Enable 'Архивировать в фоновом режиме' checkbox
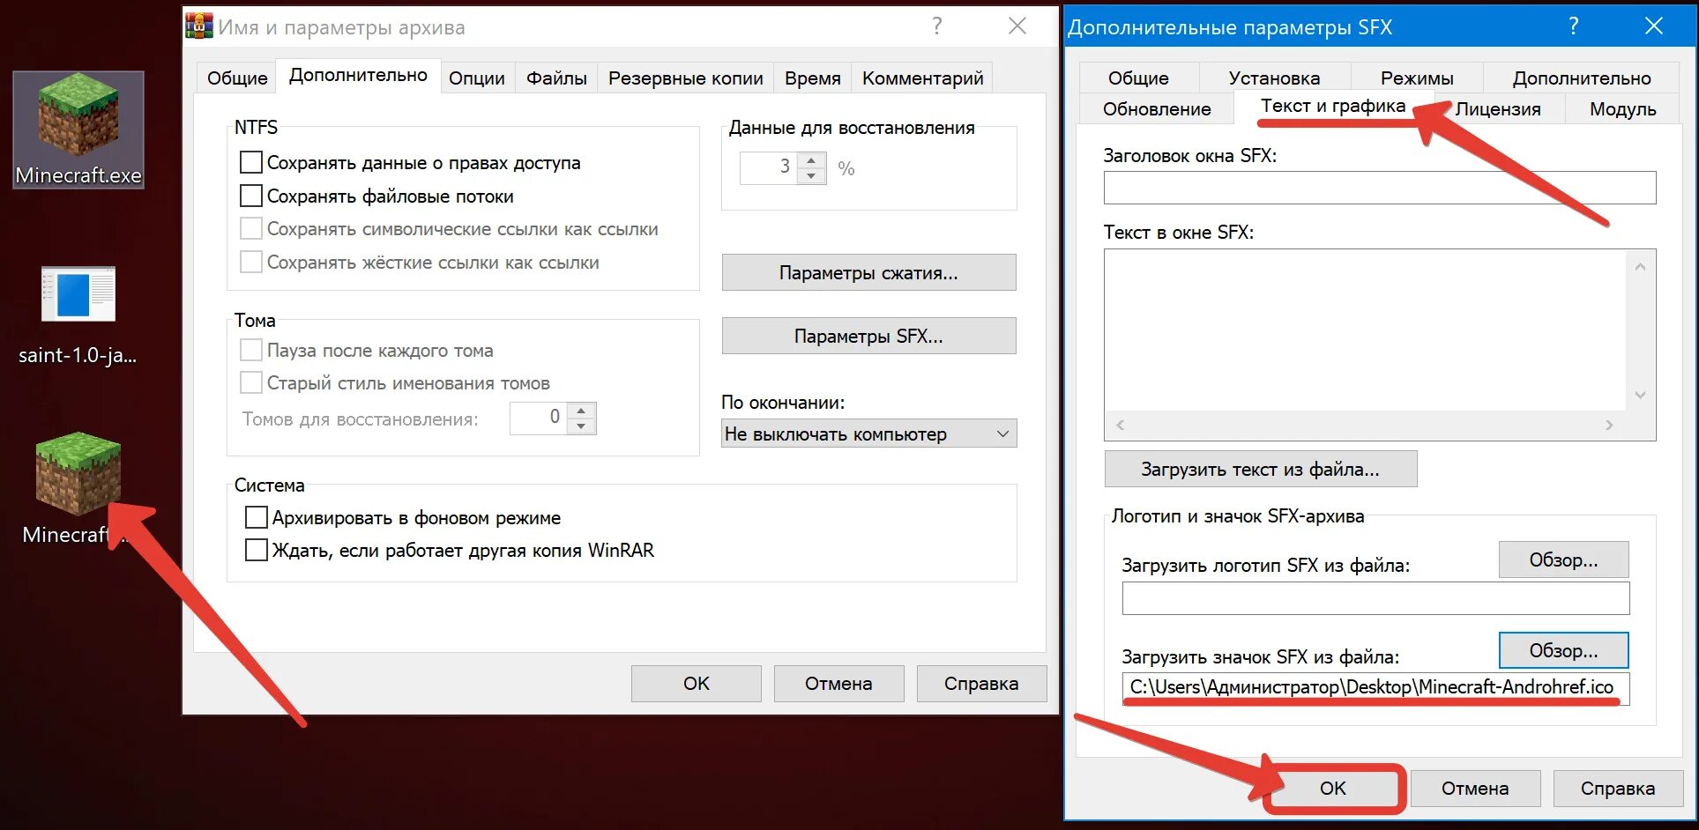The width and height of the screenshot is (1699, 830). [257, 517]
